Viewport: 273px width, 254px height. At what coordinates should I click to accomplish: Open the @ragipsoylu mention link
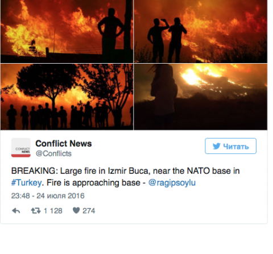172,183
